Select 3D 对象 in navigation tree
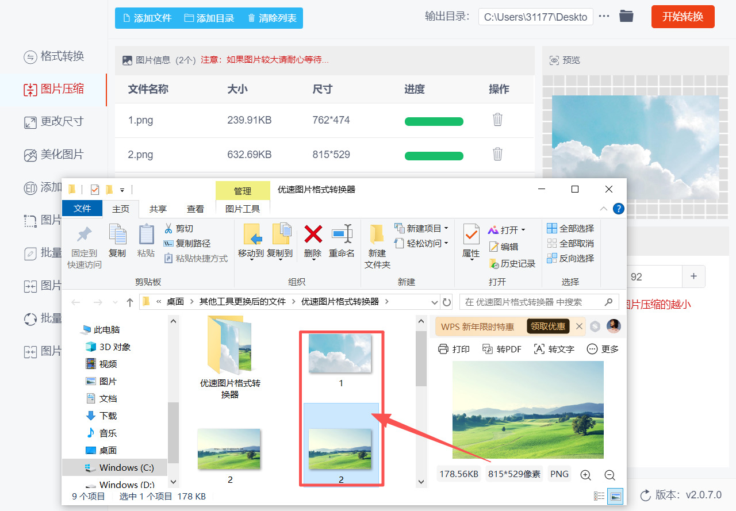The width and height of the screenshot is (736, 511). click(x=108, y=347)
